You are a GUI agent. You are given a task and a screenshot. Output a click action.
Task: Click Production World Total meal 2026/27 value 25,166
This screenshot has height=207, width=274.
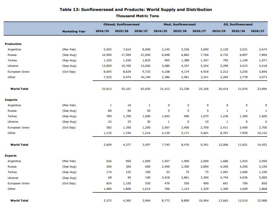(204, 89)
